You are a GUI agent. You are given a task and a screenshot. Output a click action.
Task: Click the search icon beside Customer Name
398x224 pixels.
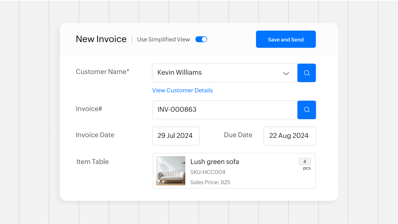(307, 73)
